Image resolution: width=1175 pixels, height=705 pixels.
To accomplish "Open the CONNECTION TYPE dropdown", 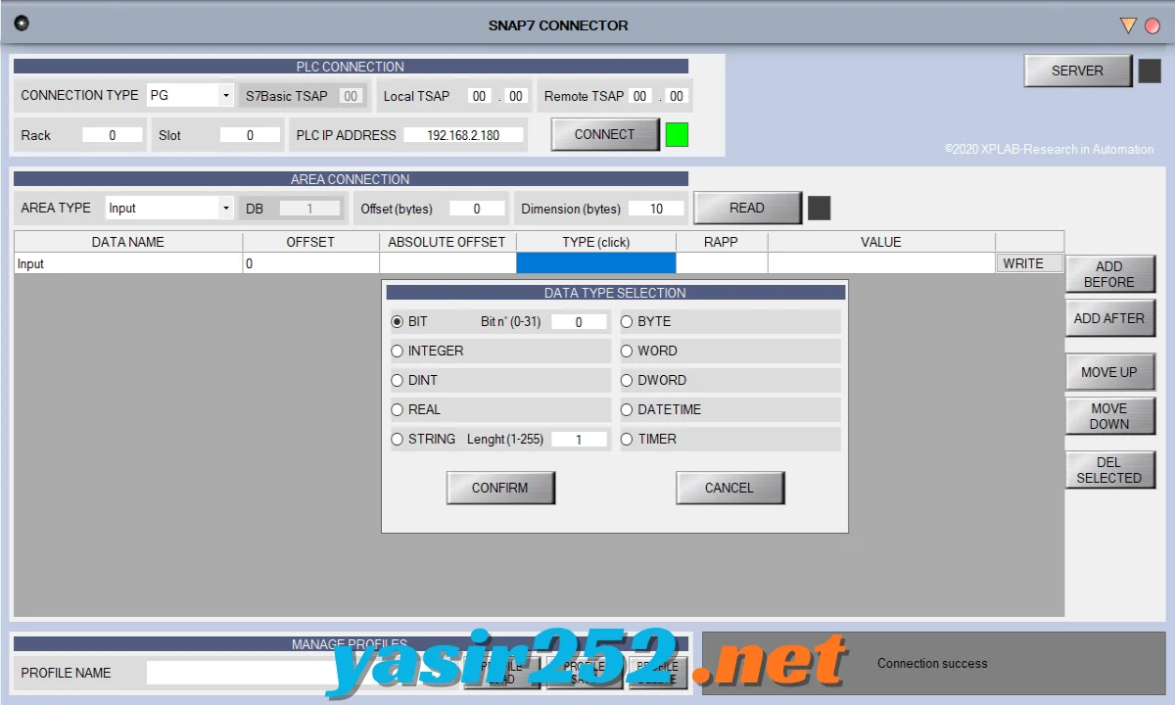I will [x=190, y=95].
